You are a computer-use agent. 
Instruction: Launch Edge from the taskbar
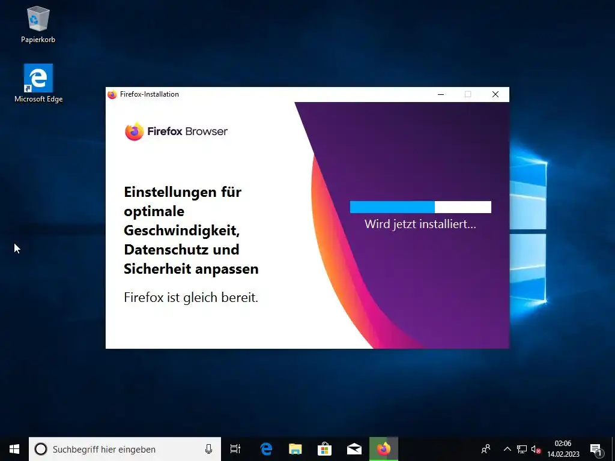pyautogui.click(x=266, y=449)
